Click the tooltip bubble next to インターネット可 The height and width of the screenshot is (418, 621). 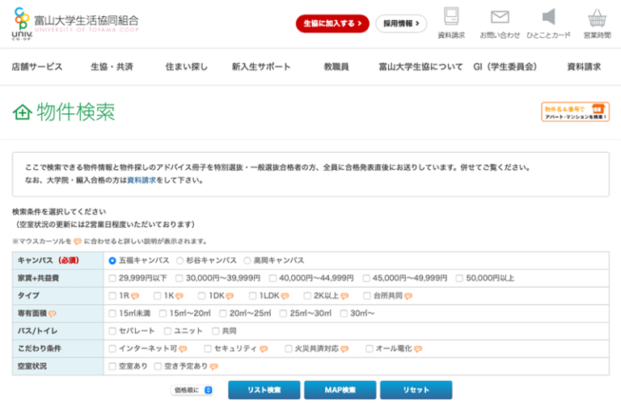[183, 349]
